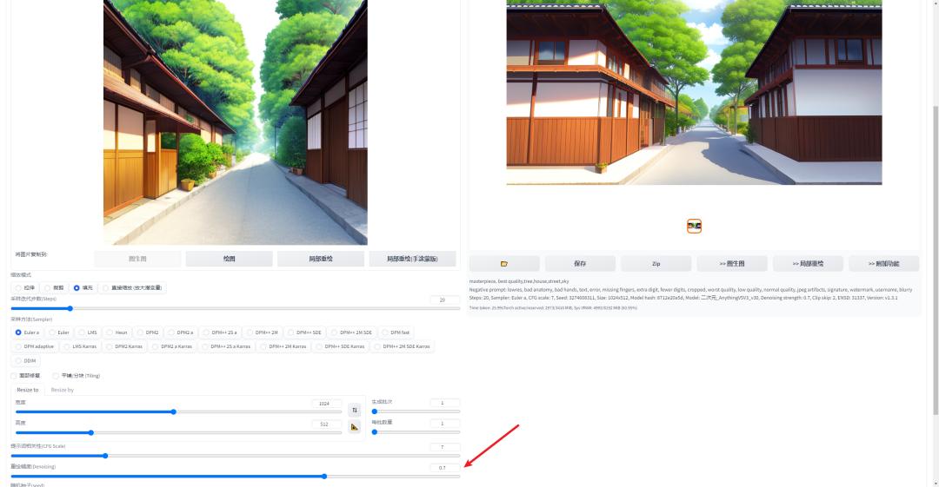Adjust the Denoising strength slider
939x487 pixels.
point(236,477)
